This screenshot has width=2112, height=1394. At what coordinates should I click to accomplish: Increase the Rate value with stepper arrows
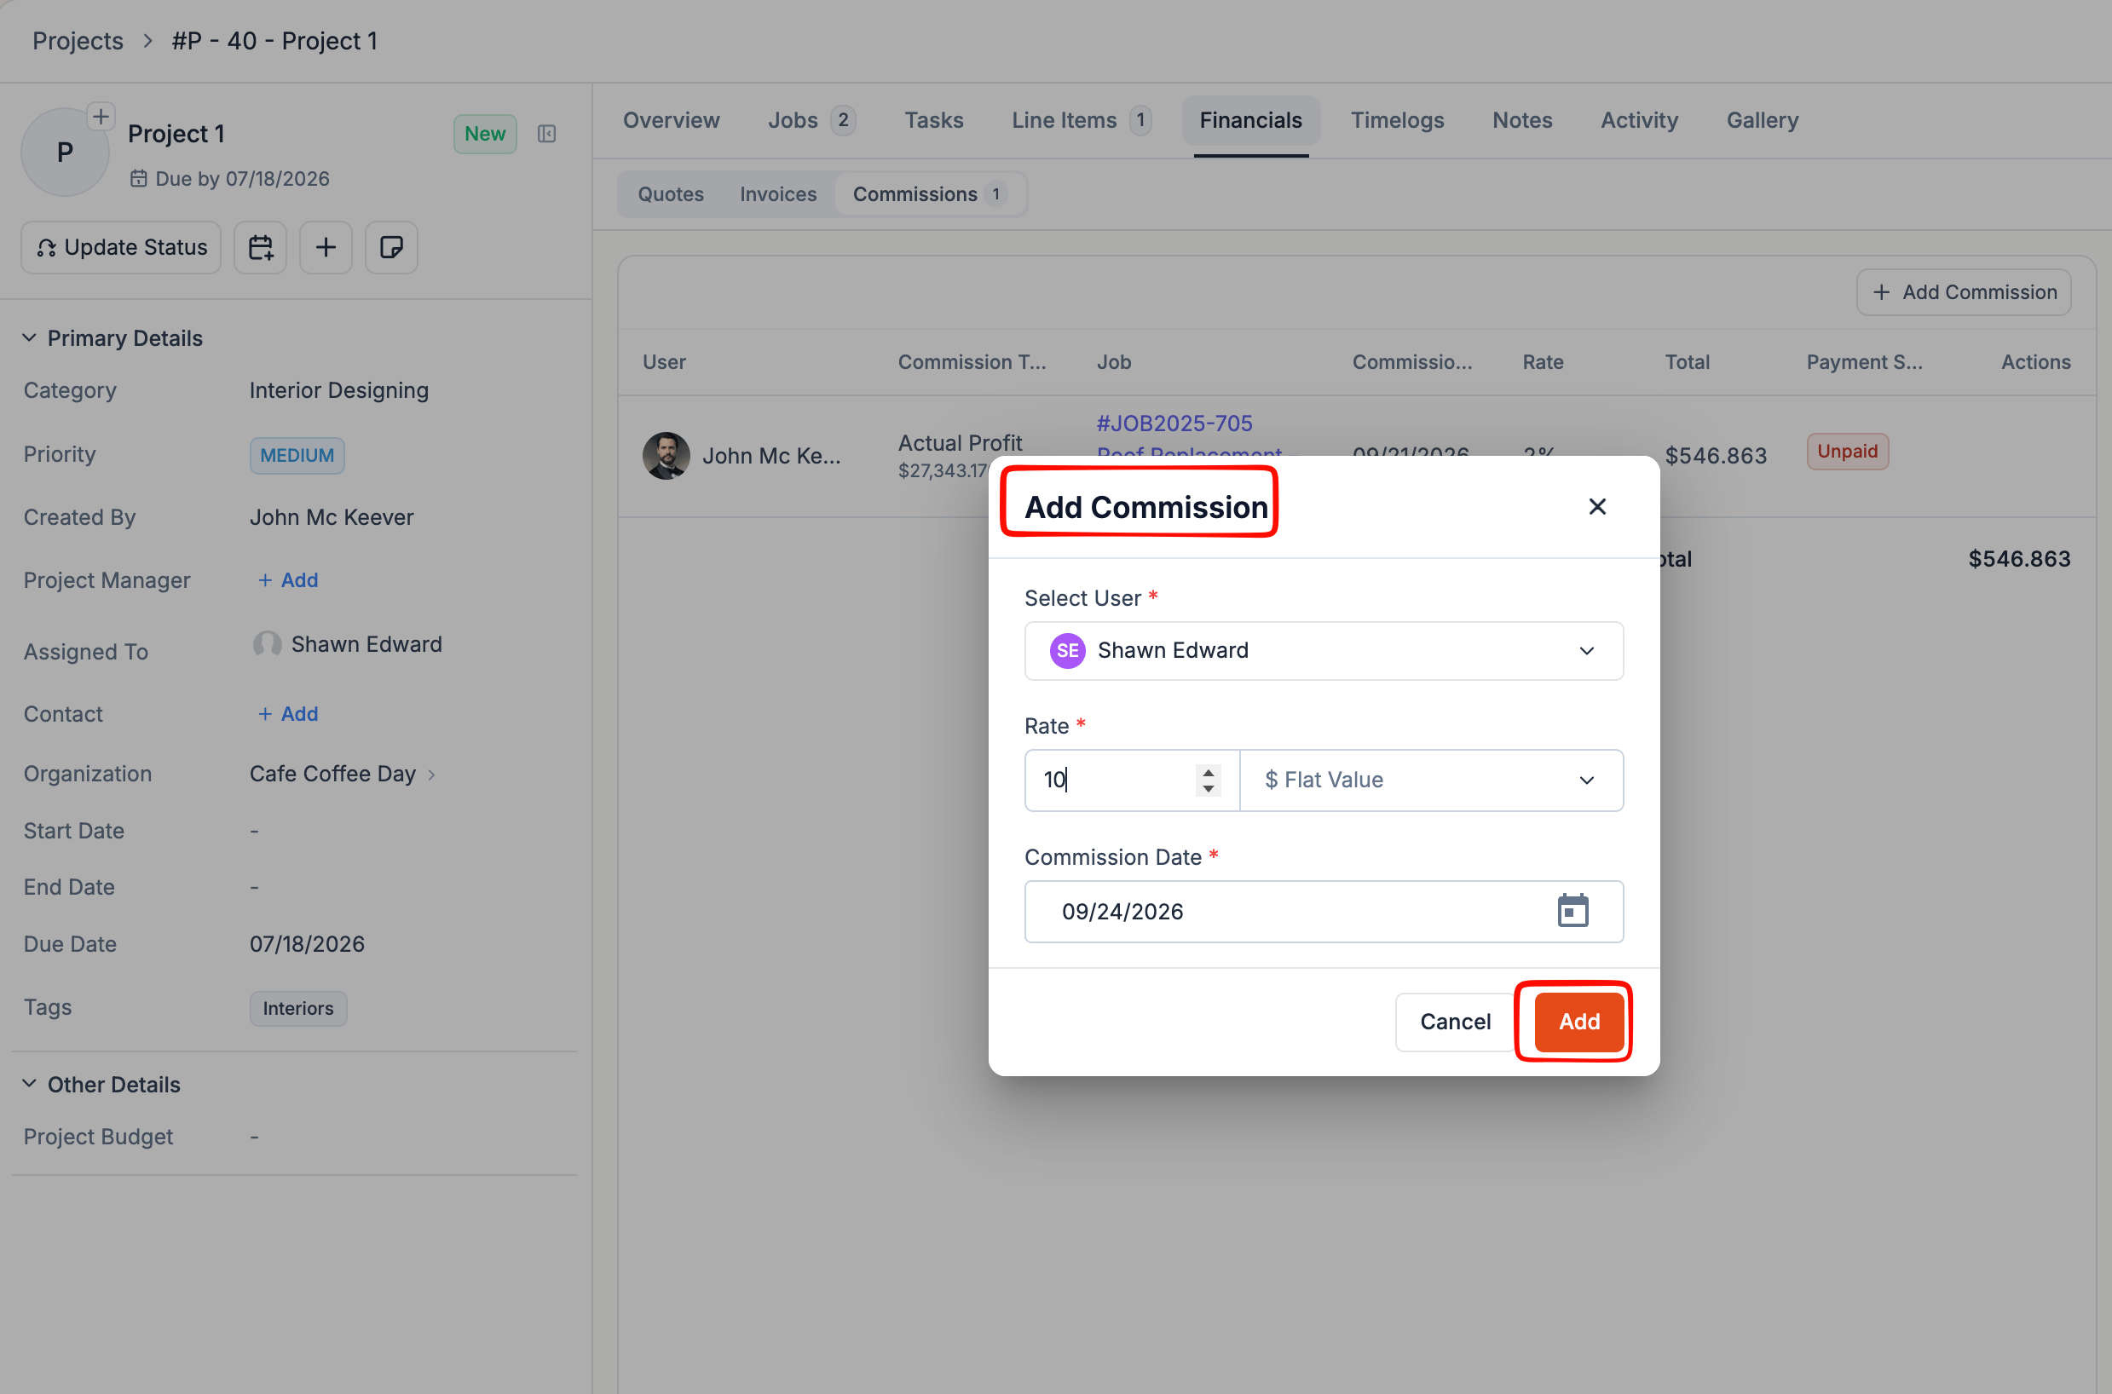pyautogui.click(x=1208, y=772)
